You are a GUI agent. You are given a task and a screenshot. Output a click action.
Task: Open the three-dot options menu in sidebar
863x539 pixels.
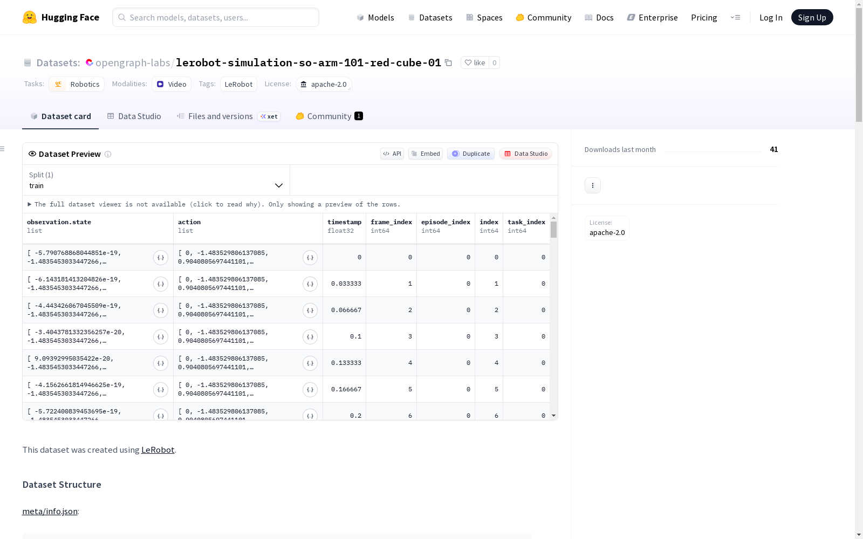click(593, 185)
